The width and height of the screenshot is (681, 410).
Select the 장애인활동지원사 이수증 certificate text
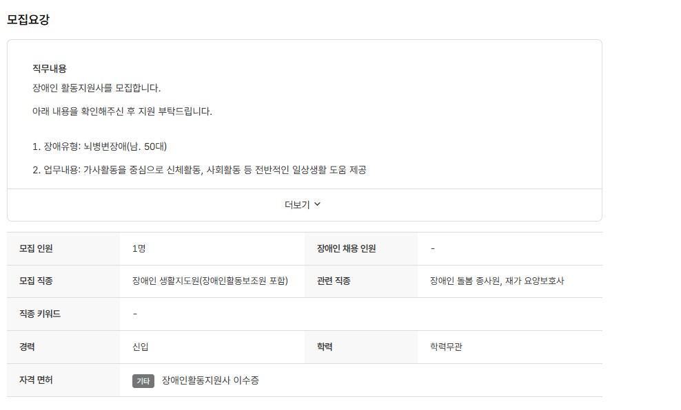(210, 380)
